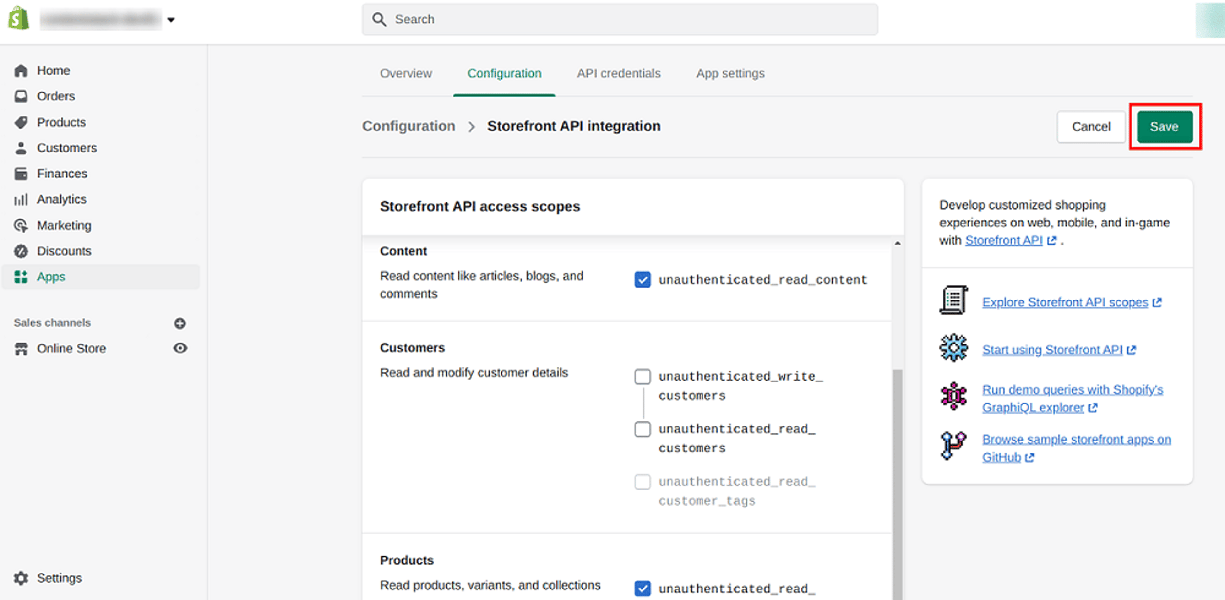
Task: Click the Home house icon
Action: 21,71
